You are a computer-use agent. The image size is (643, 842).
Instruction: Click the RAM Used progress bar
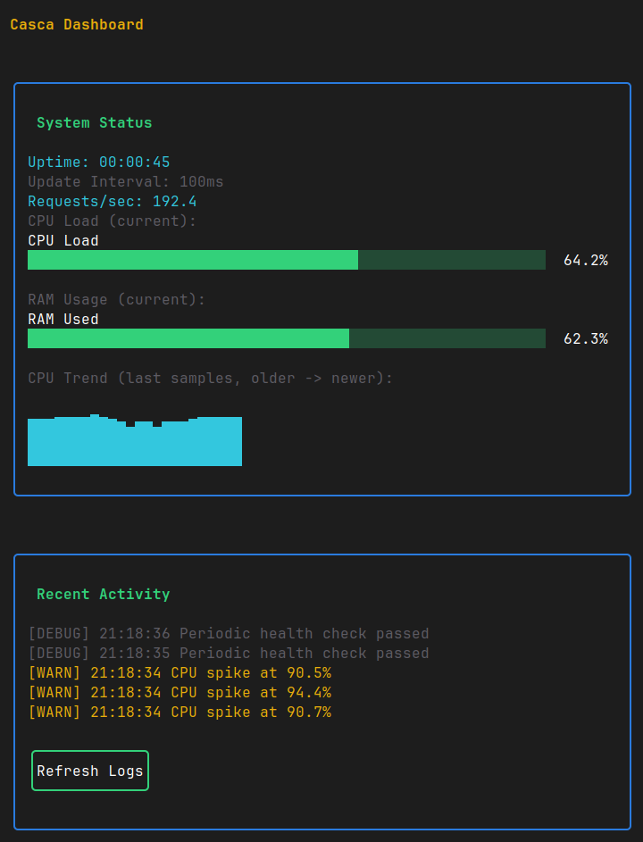pyautogui.click(x=286, y=338)
